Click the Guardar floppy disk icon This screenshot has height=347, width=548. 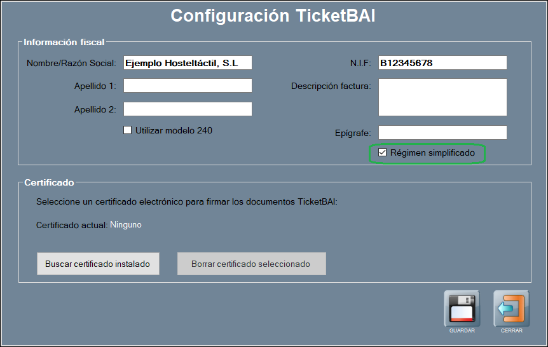click(x=462, y=309)
